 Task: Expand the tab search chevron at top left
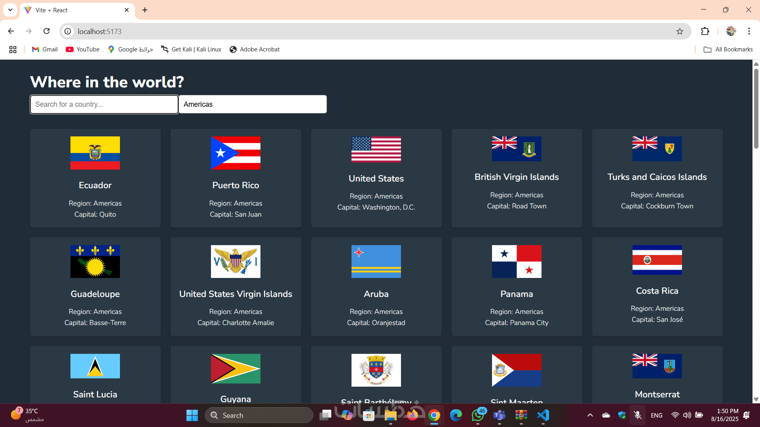pyautogui.click(x=10, y=10)
